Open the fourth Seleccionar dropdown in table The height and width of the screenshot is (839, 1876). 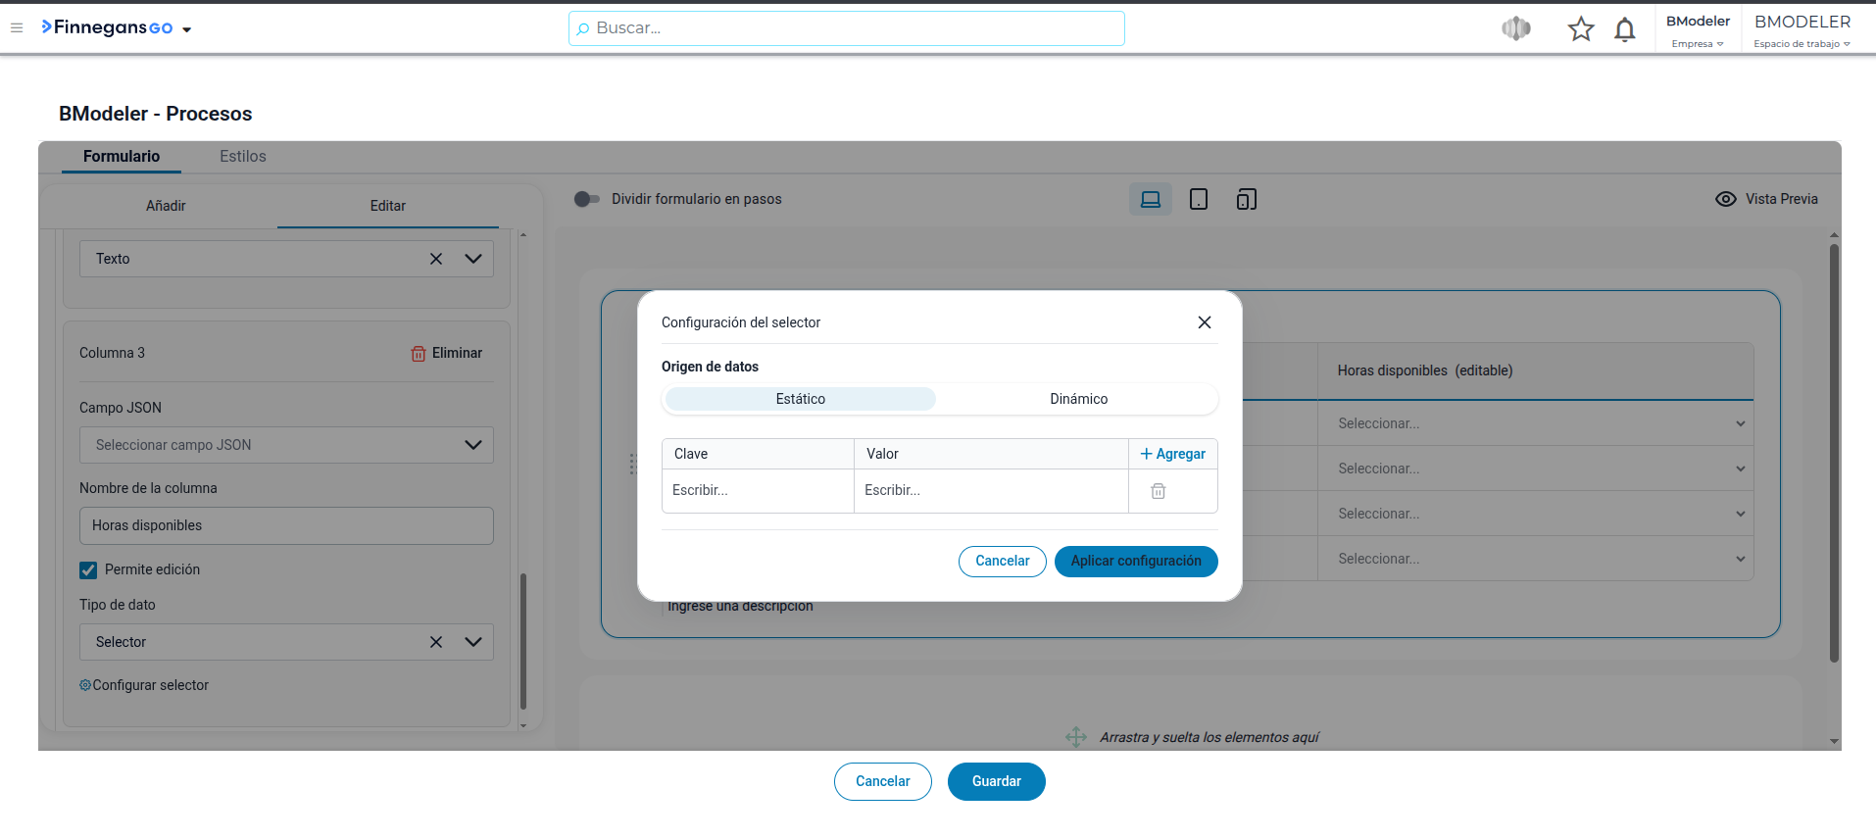[1536, 559]
